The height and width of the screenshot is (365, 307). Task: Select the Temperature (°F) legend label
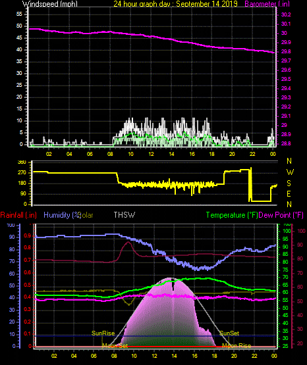232,215
